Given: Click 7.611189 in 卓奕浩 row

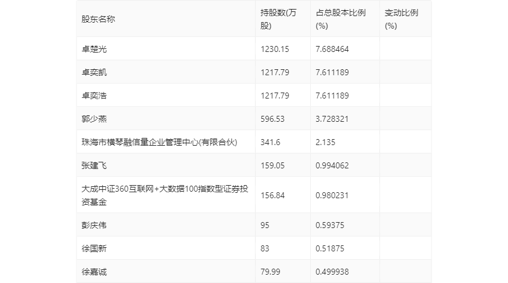Looking at the screenshot, I should pyautogui.click(x=332, y=96).
